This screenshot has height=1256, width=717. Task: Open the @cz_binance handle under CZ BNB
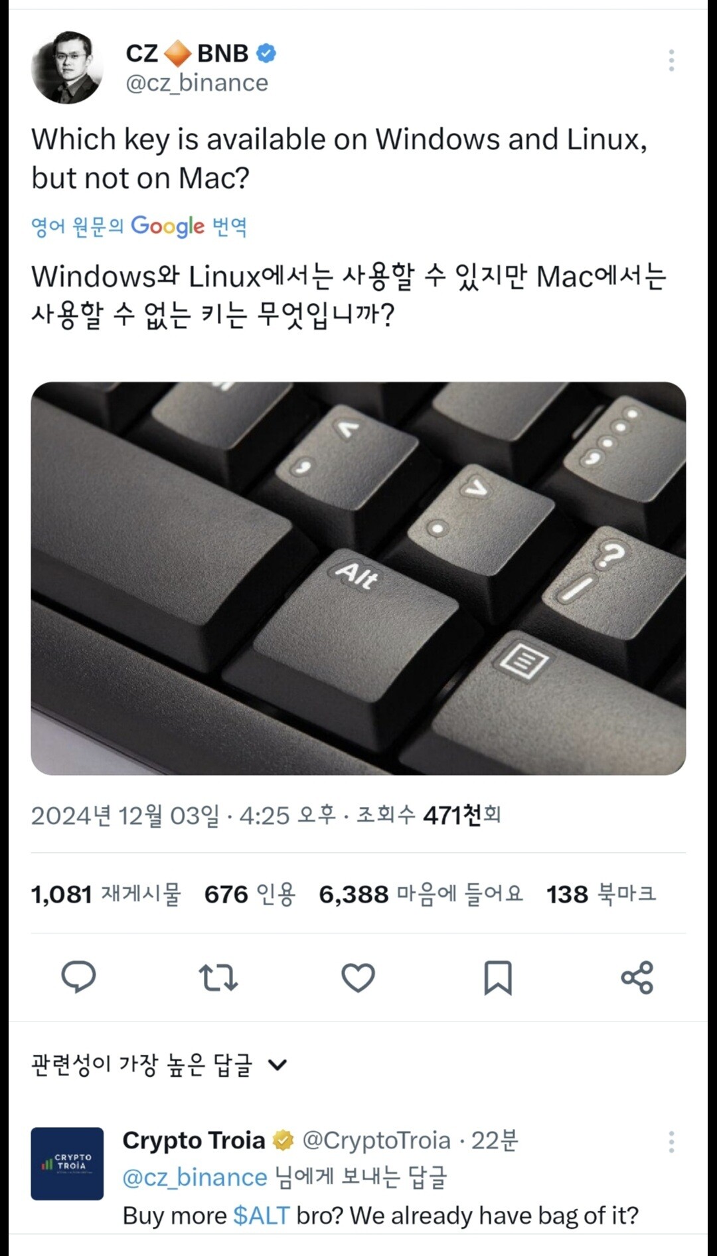197,83
